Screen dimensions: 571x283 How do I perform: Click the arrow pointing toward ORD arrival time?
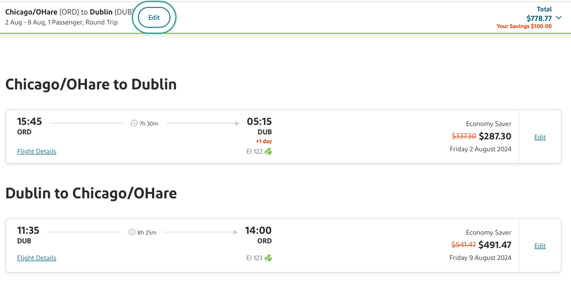(x=236, y=232)
